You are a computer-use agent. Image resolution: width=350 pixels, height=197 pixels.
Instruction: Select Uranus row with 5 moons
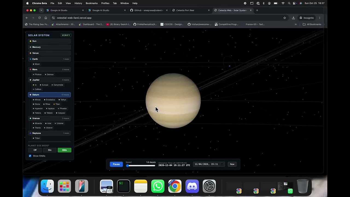point(49,118)
